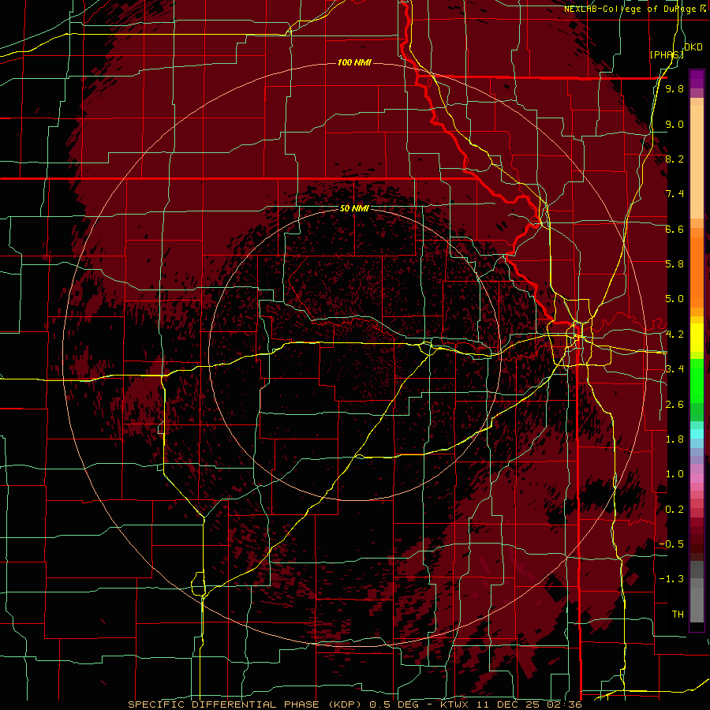Image resolution: width=710 pixels, height=710 pixels.
Task: Pick the cyan band on the color bar
Action: (x=697, y=433)
